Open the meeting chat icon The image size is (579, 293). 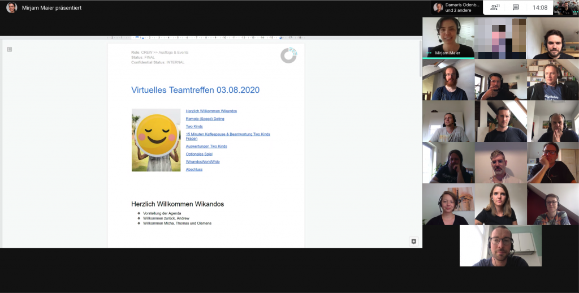coord(516,7)
